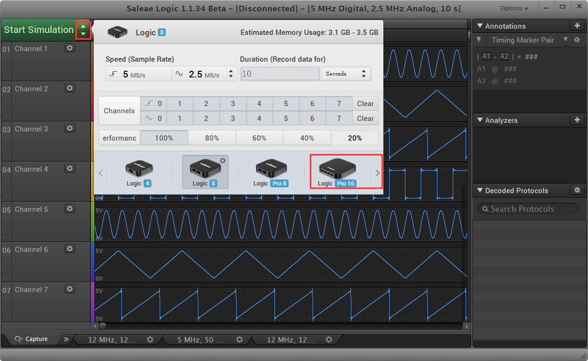Click the Channel 5 label

(31, 209)
